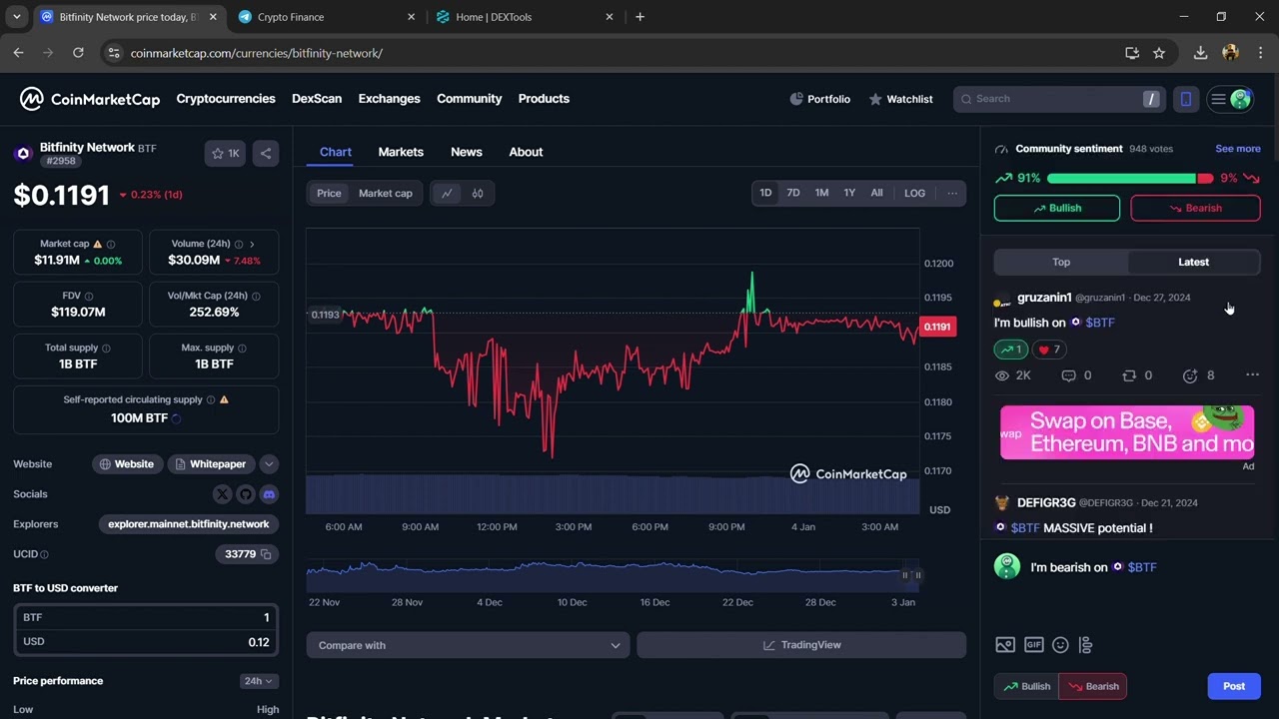The image size is (1279, 719).
Task: Open the News tab
Action: click(467, 152)
